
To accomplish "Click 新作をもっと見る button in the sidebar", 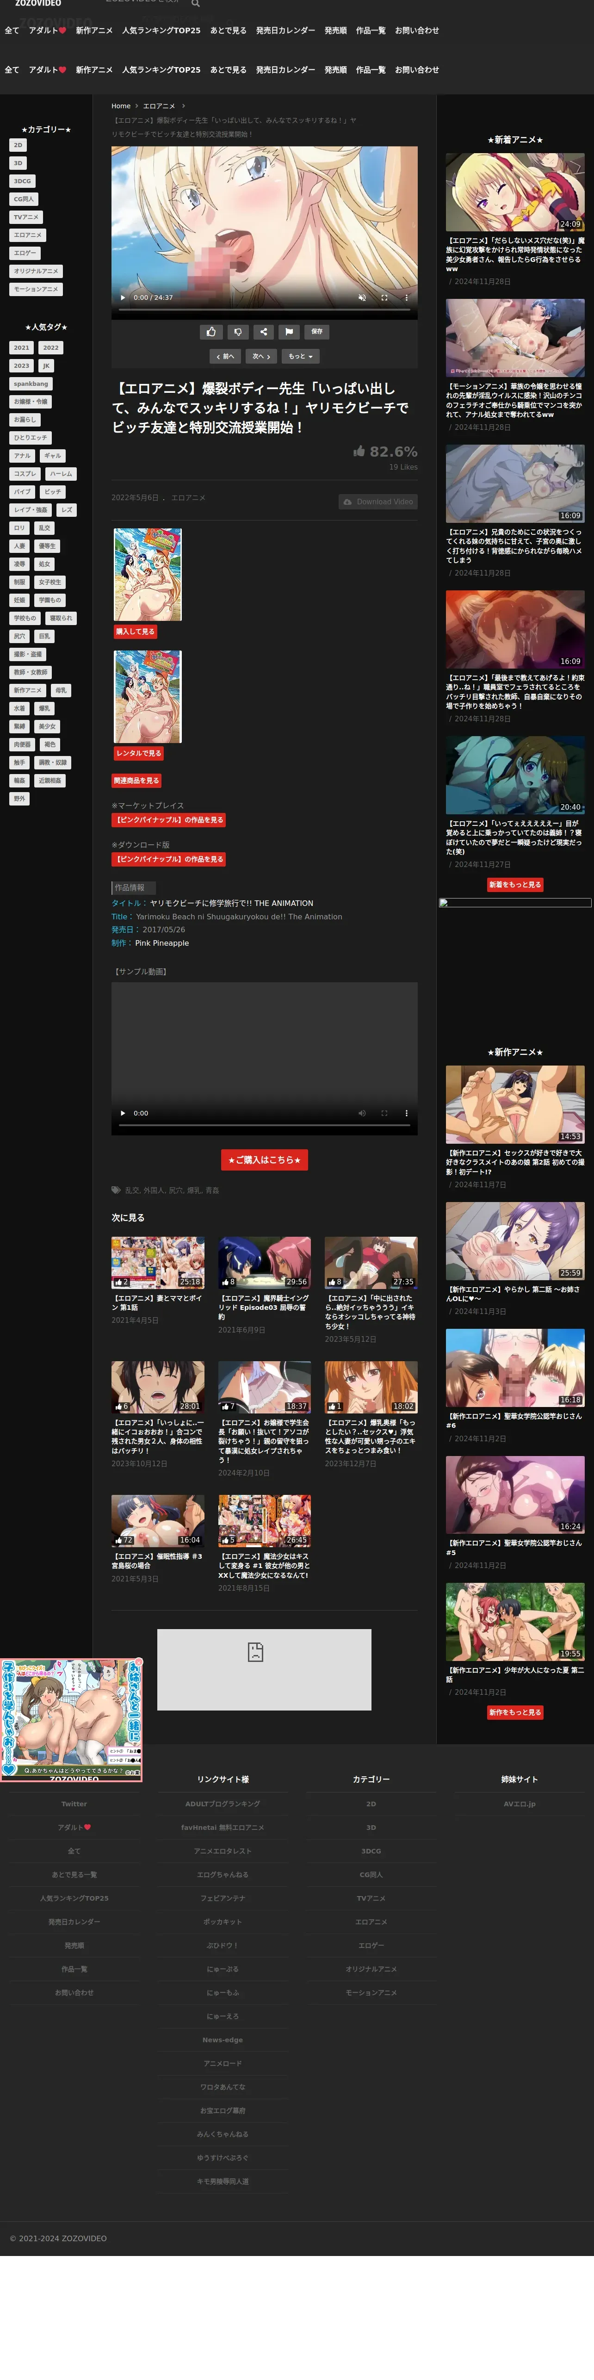I will (515, 1713).
